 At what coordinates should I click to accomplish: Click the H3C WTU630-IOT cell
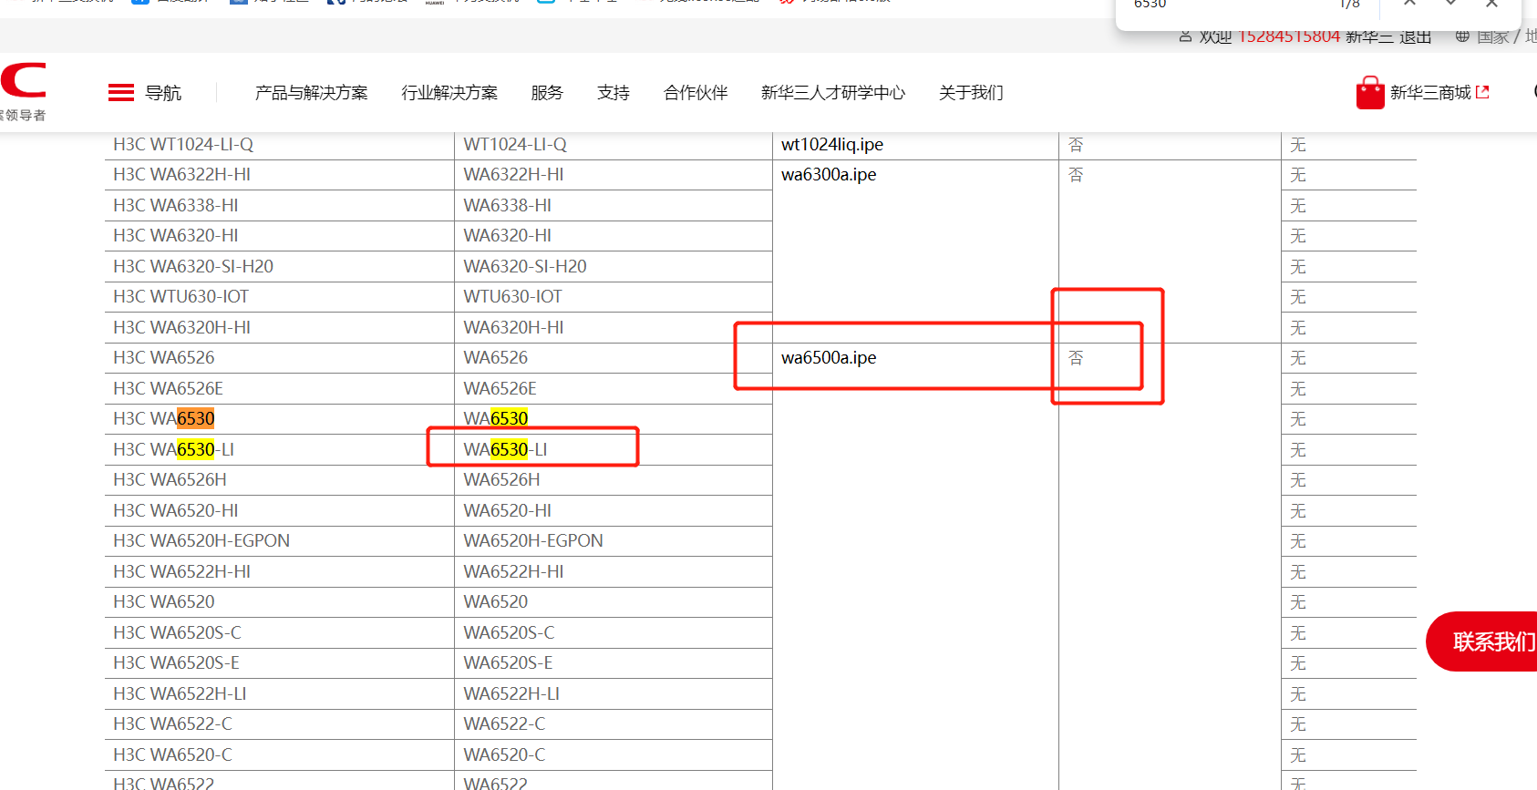(181, 297)
